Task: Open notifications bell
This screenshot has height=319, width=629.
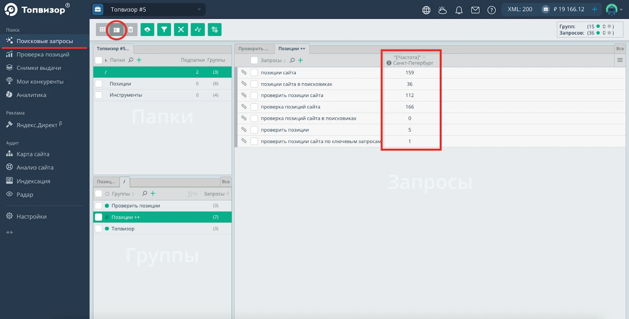Action: pyautogui.click(x=459, y=10)
